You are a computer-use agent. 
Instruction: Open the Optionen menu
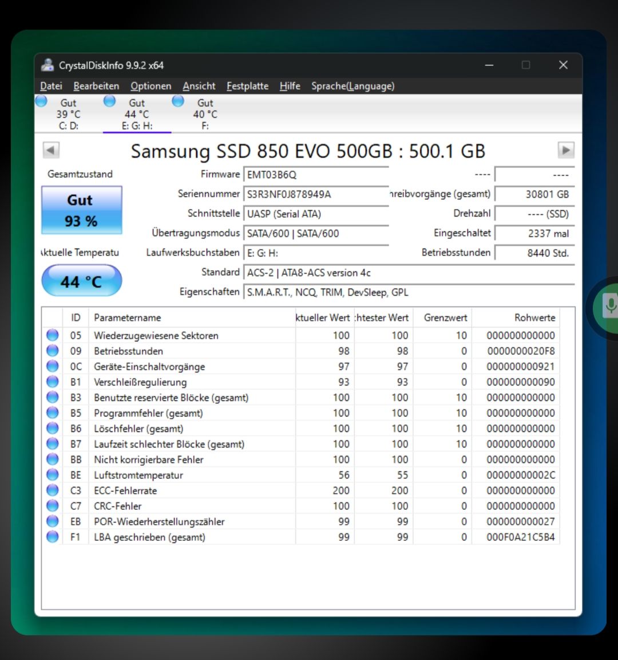click(x=151, y=86)
